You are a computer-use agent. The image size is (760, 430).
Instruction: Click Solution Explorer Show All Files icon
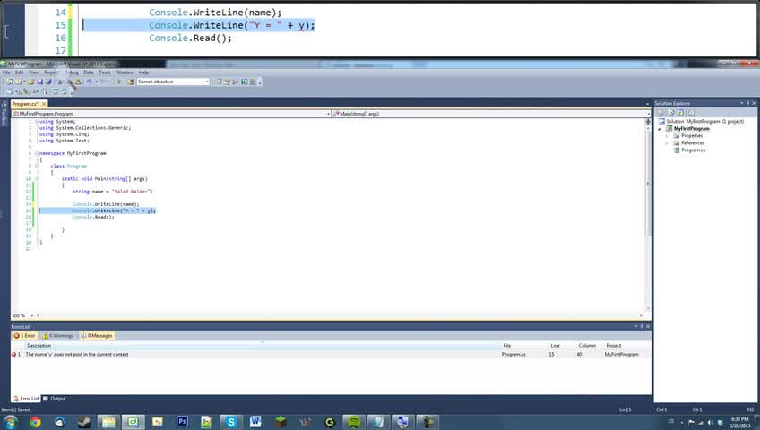671,112
